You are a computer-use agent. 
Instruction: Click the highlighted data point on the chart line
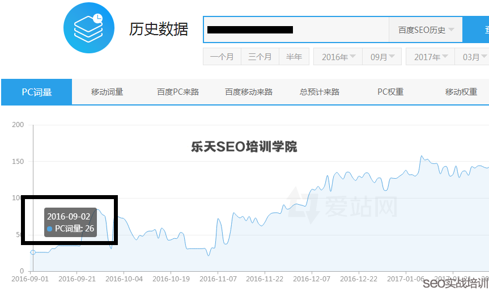click(x=33, y=252)
